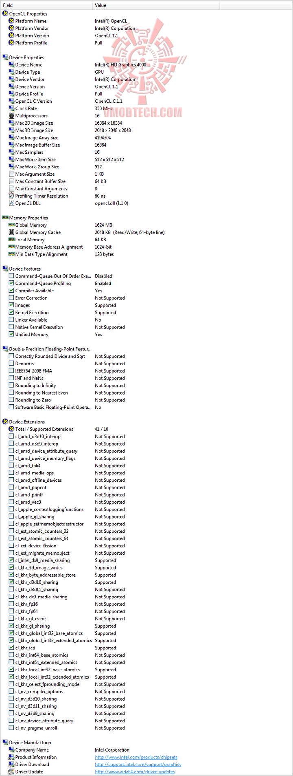Click the Local Memory RAM icon
The image size is (293, 776).
[x=11, y=240]
